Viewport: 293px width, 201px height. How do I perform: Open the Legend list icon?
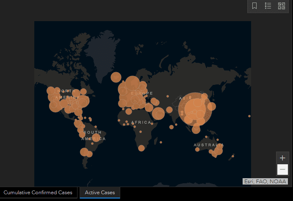[268, 6]
